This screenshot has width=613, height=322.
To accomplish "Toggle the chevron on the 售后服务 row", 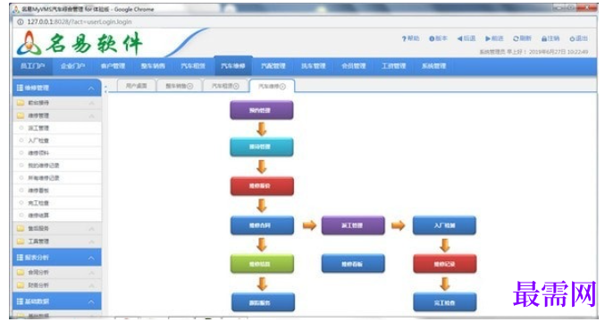I will click(x=91, y=229).
